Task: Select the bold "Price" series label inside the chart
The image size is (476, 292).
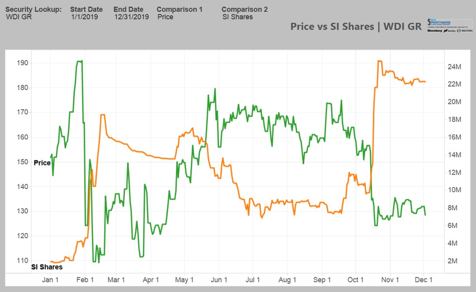Action: [x=42, y=163]
